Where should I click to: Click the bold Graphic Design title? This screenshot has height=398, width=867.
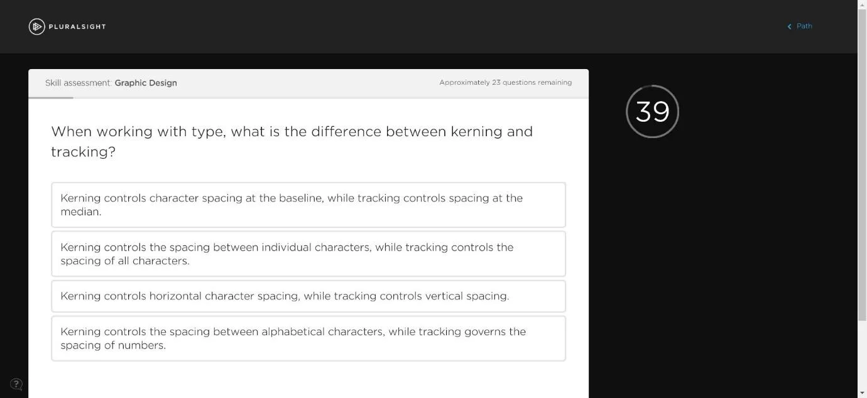coord(146,83)
